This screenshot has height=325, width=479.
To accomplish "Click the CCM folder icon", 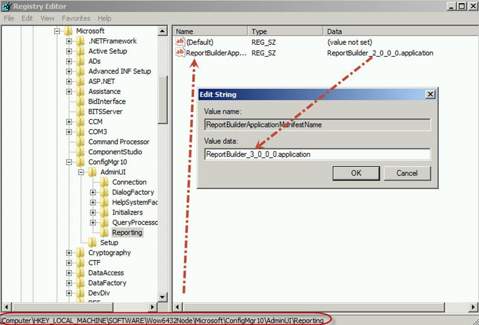I will click(81, 121).
